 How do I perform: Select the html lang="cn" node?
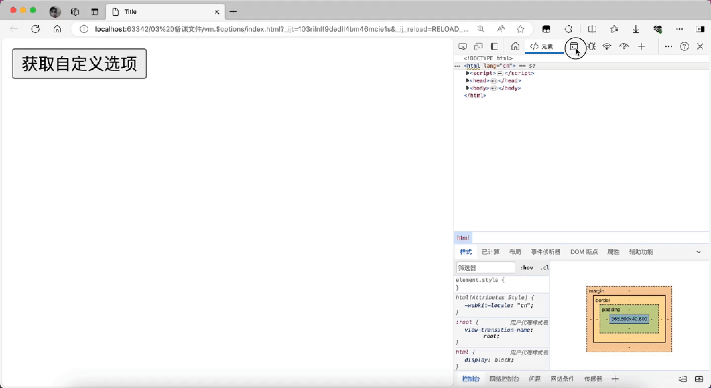coord(490,66)
